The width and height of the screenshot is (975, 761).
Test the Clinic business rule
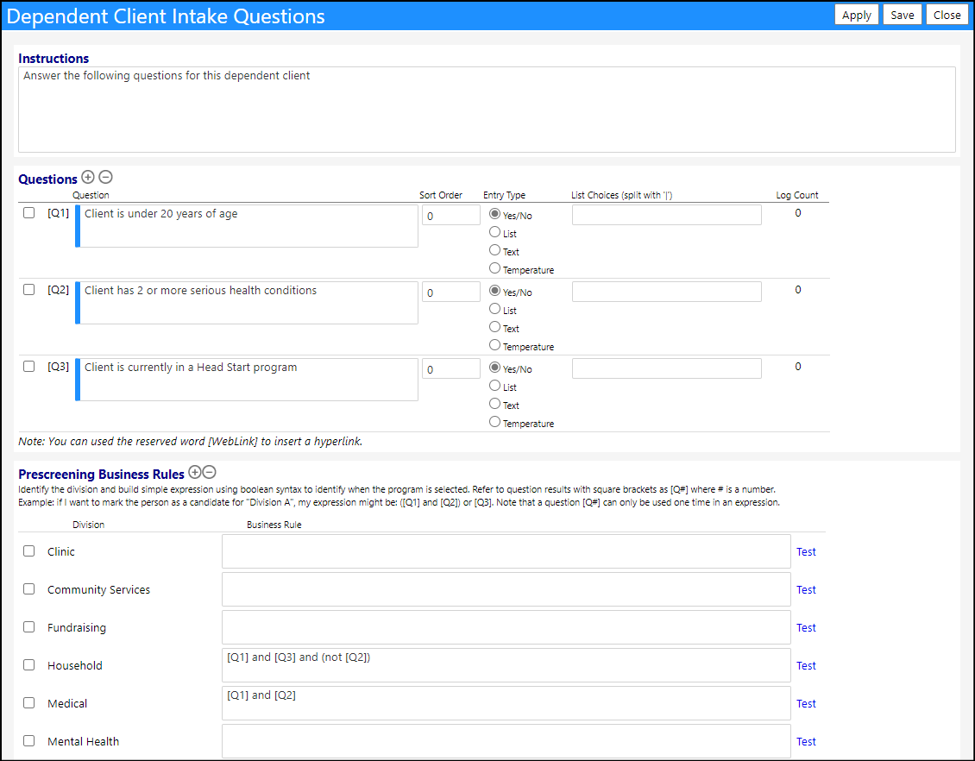pyautogui.click(x=806, y=551)
